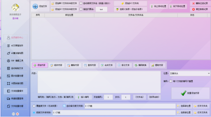This screenshot has width=211, height=117.
Task: Click the 步长 number field
Action: click(x=126, y=97)
